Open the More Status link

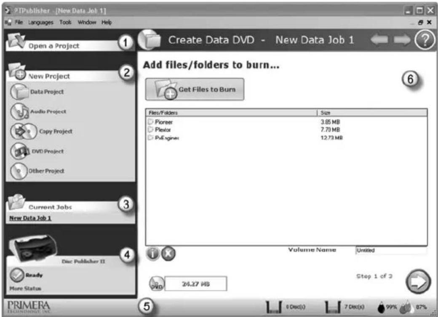pyautogui.click(x=25, y=288)
